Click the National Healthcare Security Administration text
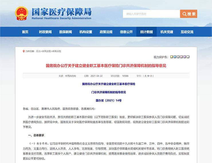 tap(62, 18)
